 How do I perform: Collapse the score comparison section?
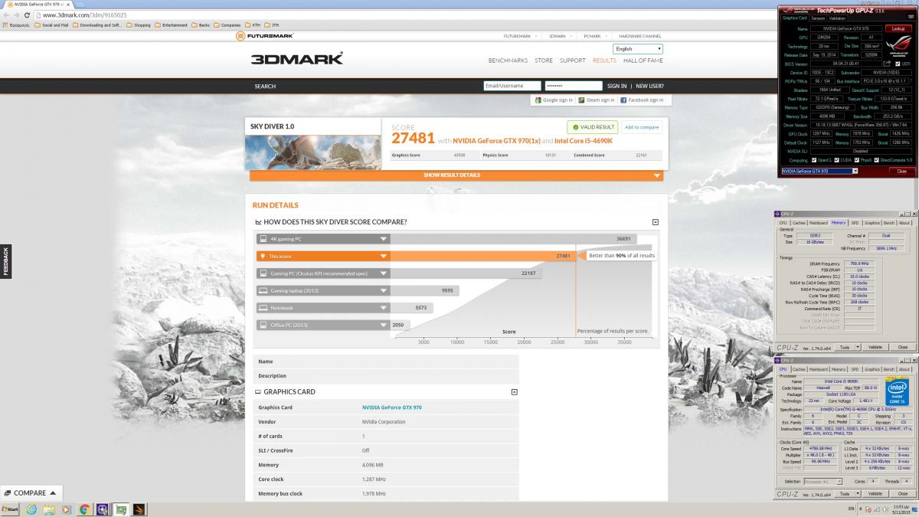click(656, 222)
